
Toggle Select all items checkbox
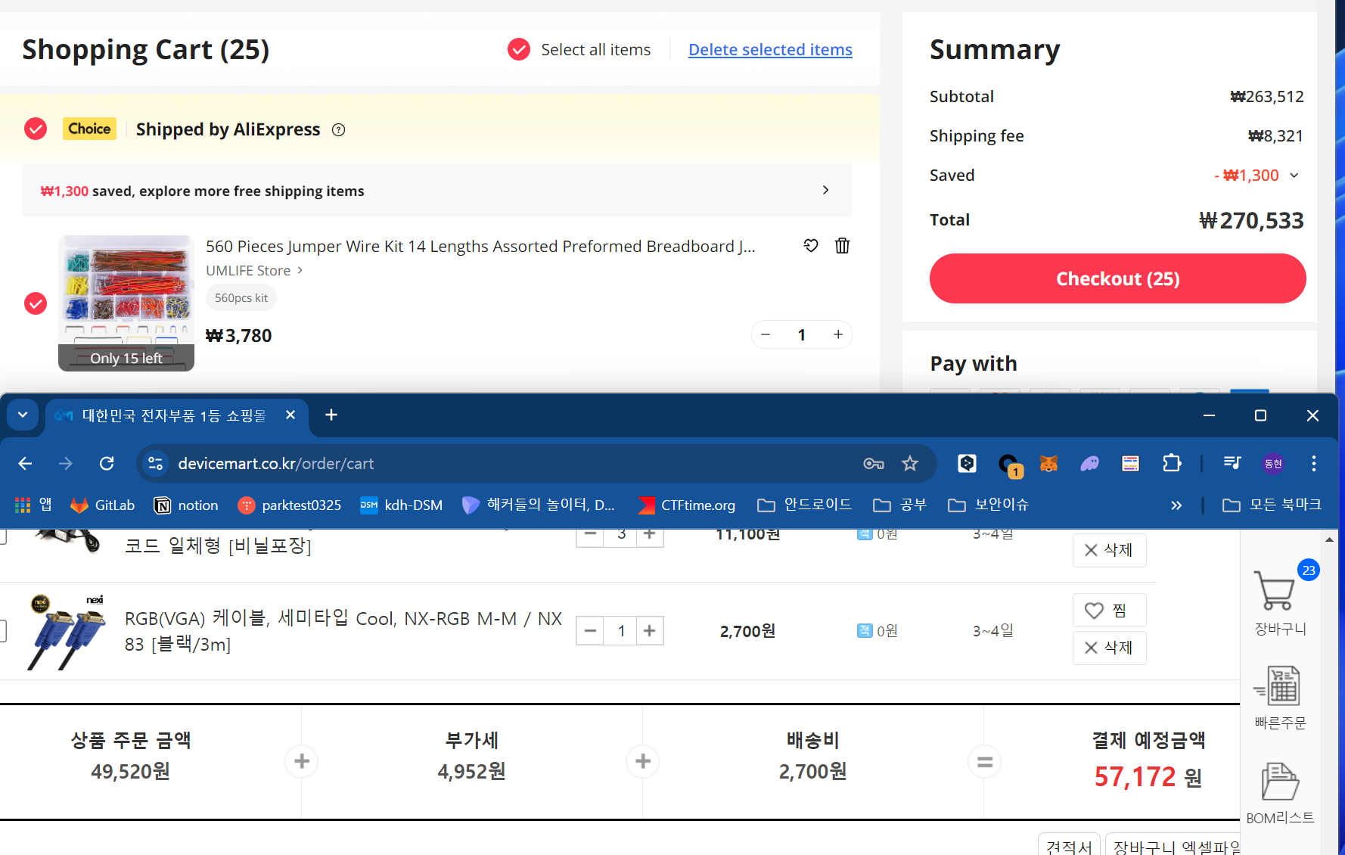(x=519, y=50)
